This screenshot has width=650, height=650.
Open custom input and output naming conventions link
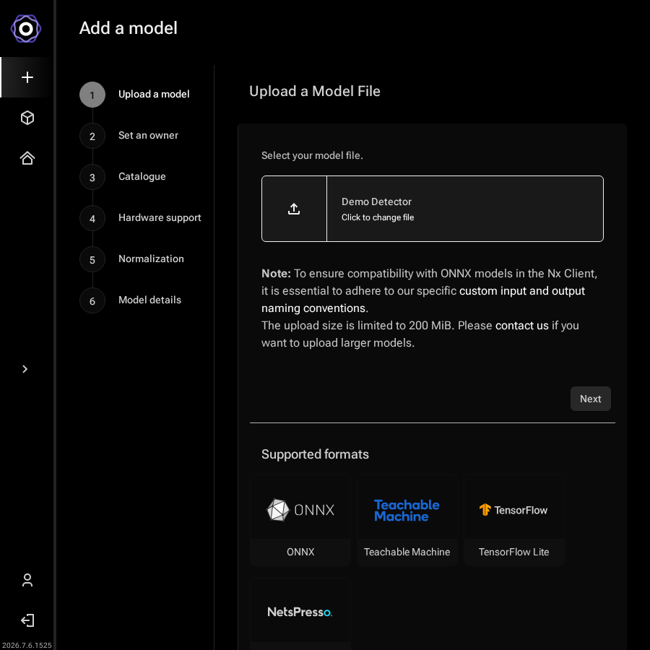click(422, 299)
